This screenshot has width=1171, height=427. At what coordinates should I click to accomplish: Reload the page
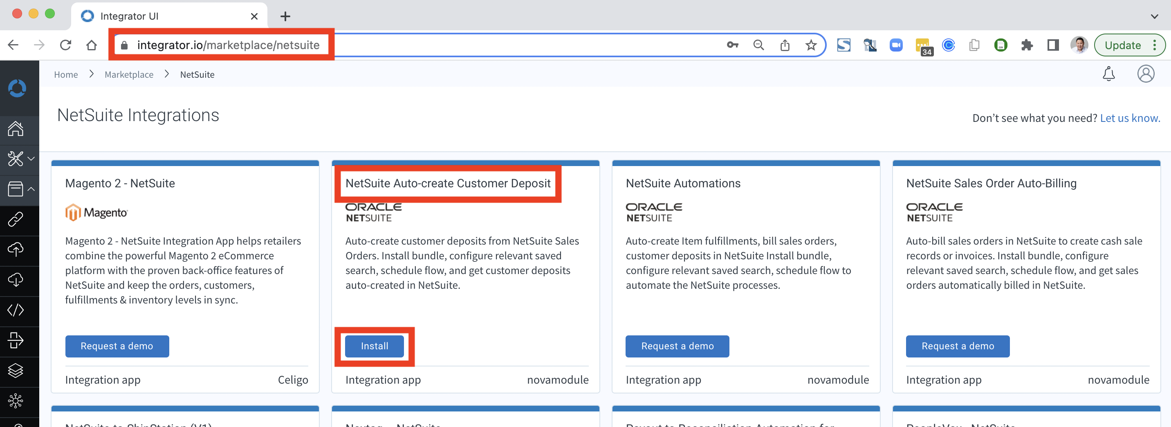65,45
